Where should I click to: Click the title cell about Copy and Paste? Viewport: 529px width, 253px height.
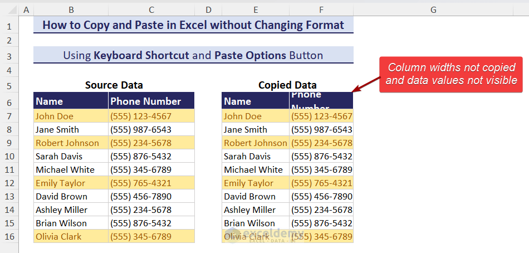coord(193,25)
